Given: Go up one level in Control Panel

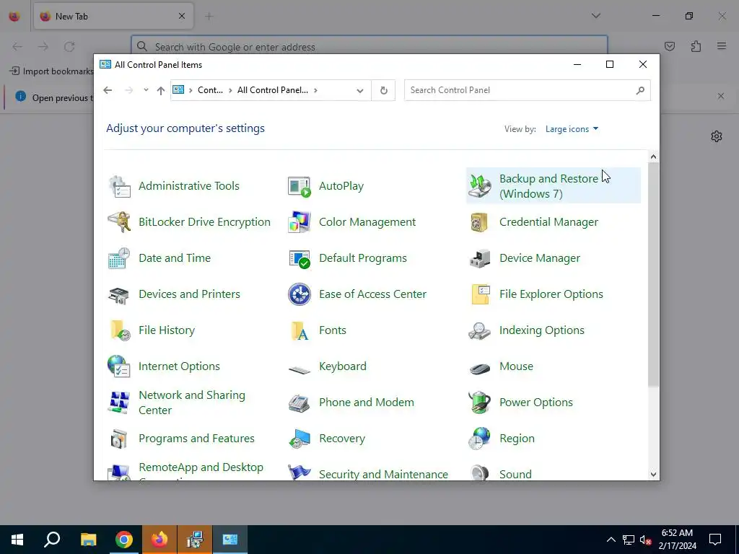Looking at the screenshot, I should (161, 90).
